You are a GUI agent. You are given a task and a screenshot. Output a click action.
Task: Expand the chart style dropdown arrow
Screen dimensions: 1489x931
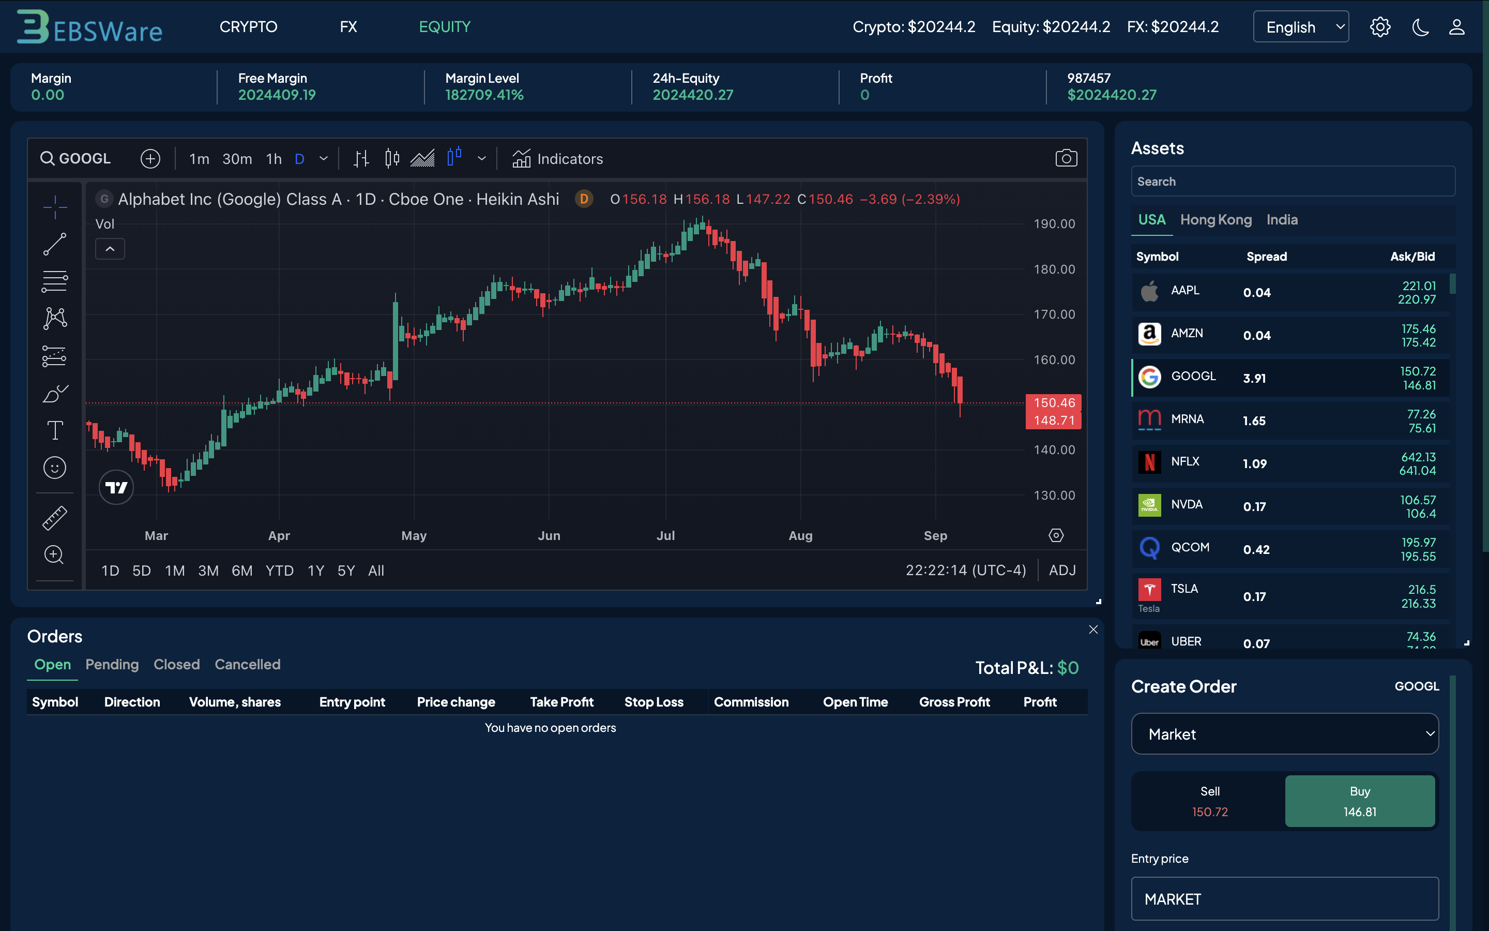pos(482,159)
